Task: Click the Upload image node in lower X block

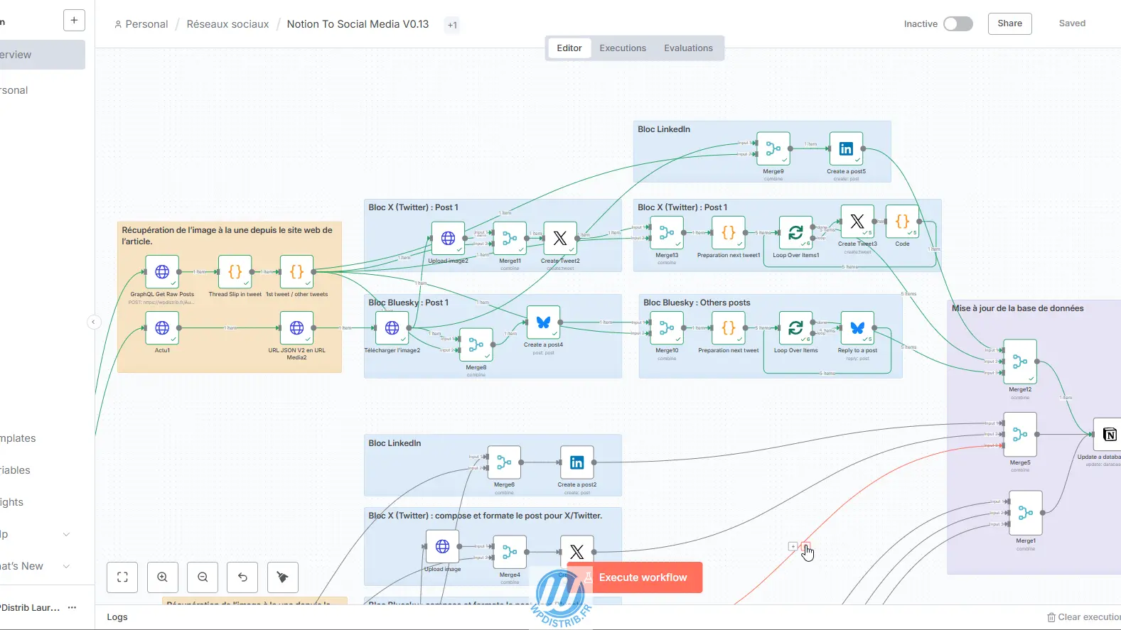Action: (442, 546)
